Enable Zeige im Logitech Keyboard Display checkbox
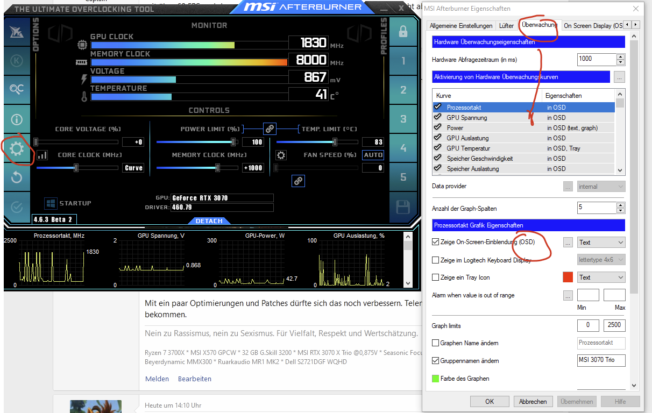The width and height of the screenshot is (652, 413). [436, 260]
